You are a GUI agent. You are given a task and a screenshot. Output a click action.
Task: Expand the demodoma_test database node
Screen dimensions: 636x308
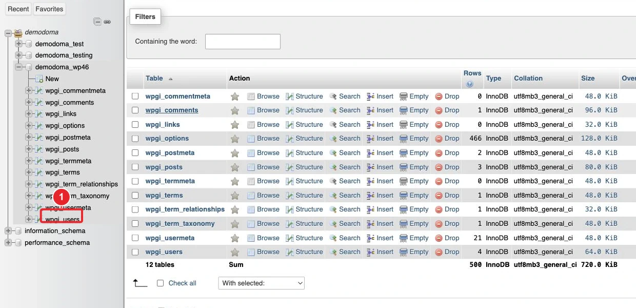[x=18, y=44]
